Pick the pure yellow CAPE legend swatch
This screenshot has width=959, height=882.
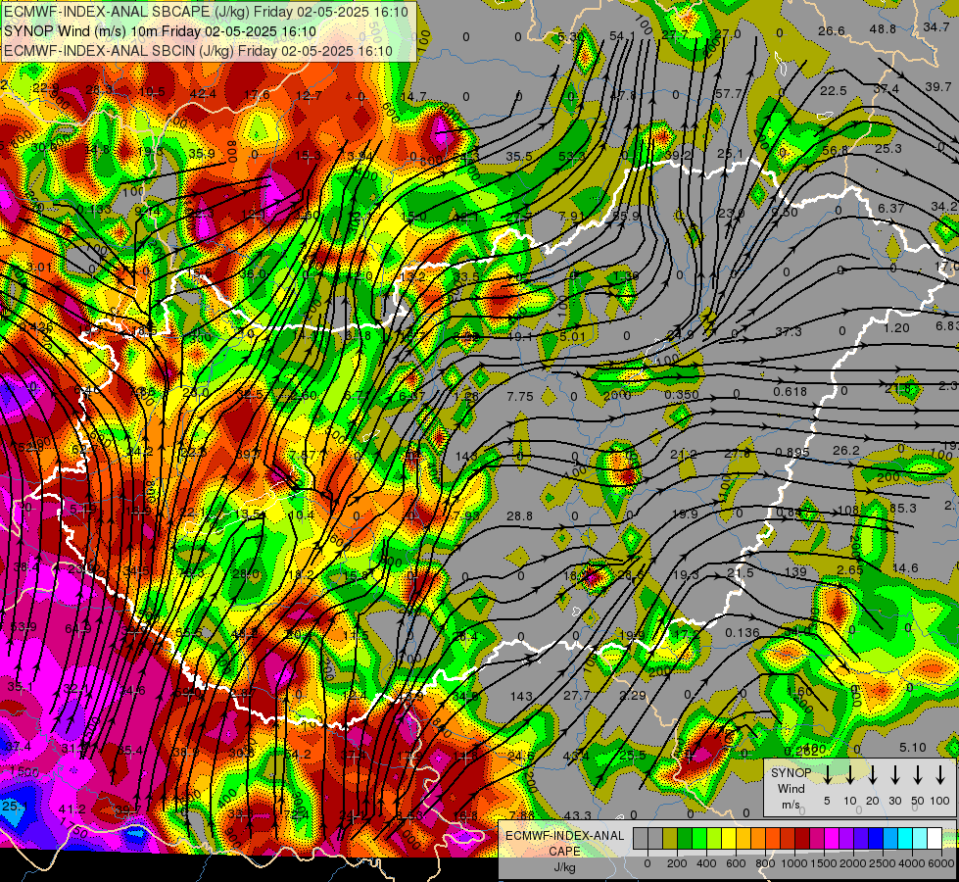(x=729, y=839)
